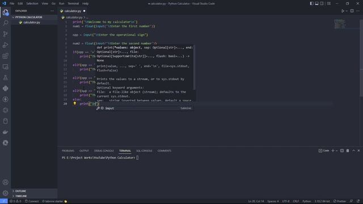This screenshot has width=363, height=204.
Task: Click the feedback icon in status bar
Action: (352, 201)
